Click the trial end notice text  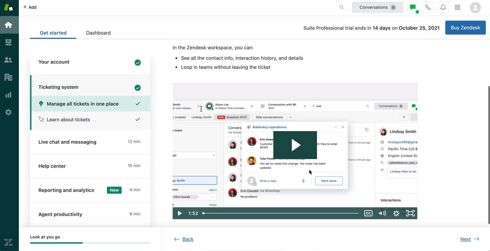pyautogui.click(x=371, y=28)
